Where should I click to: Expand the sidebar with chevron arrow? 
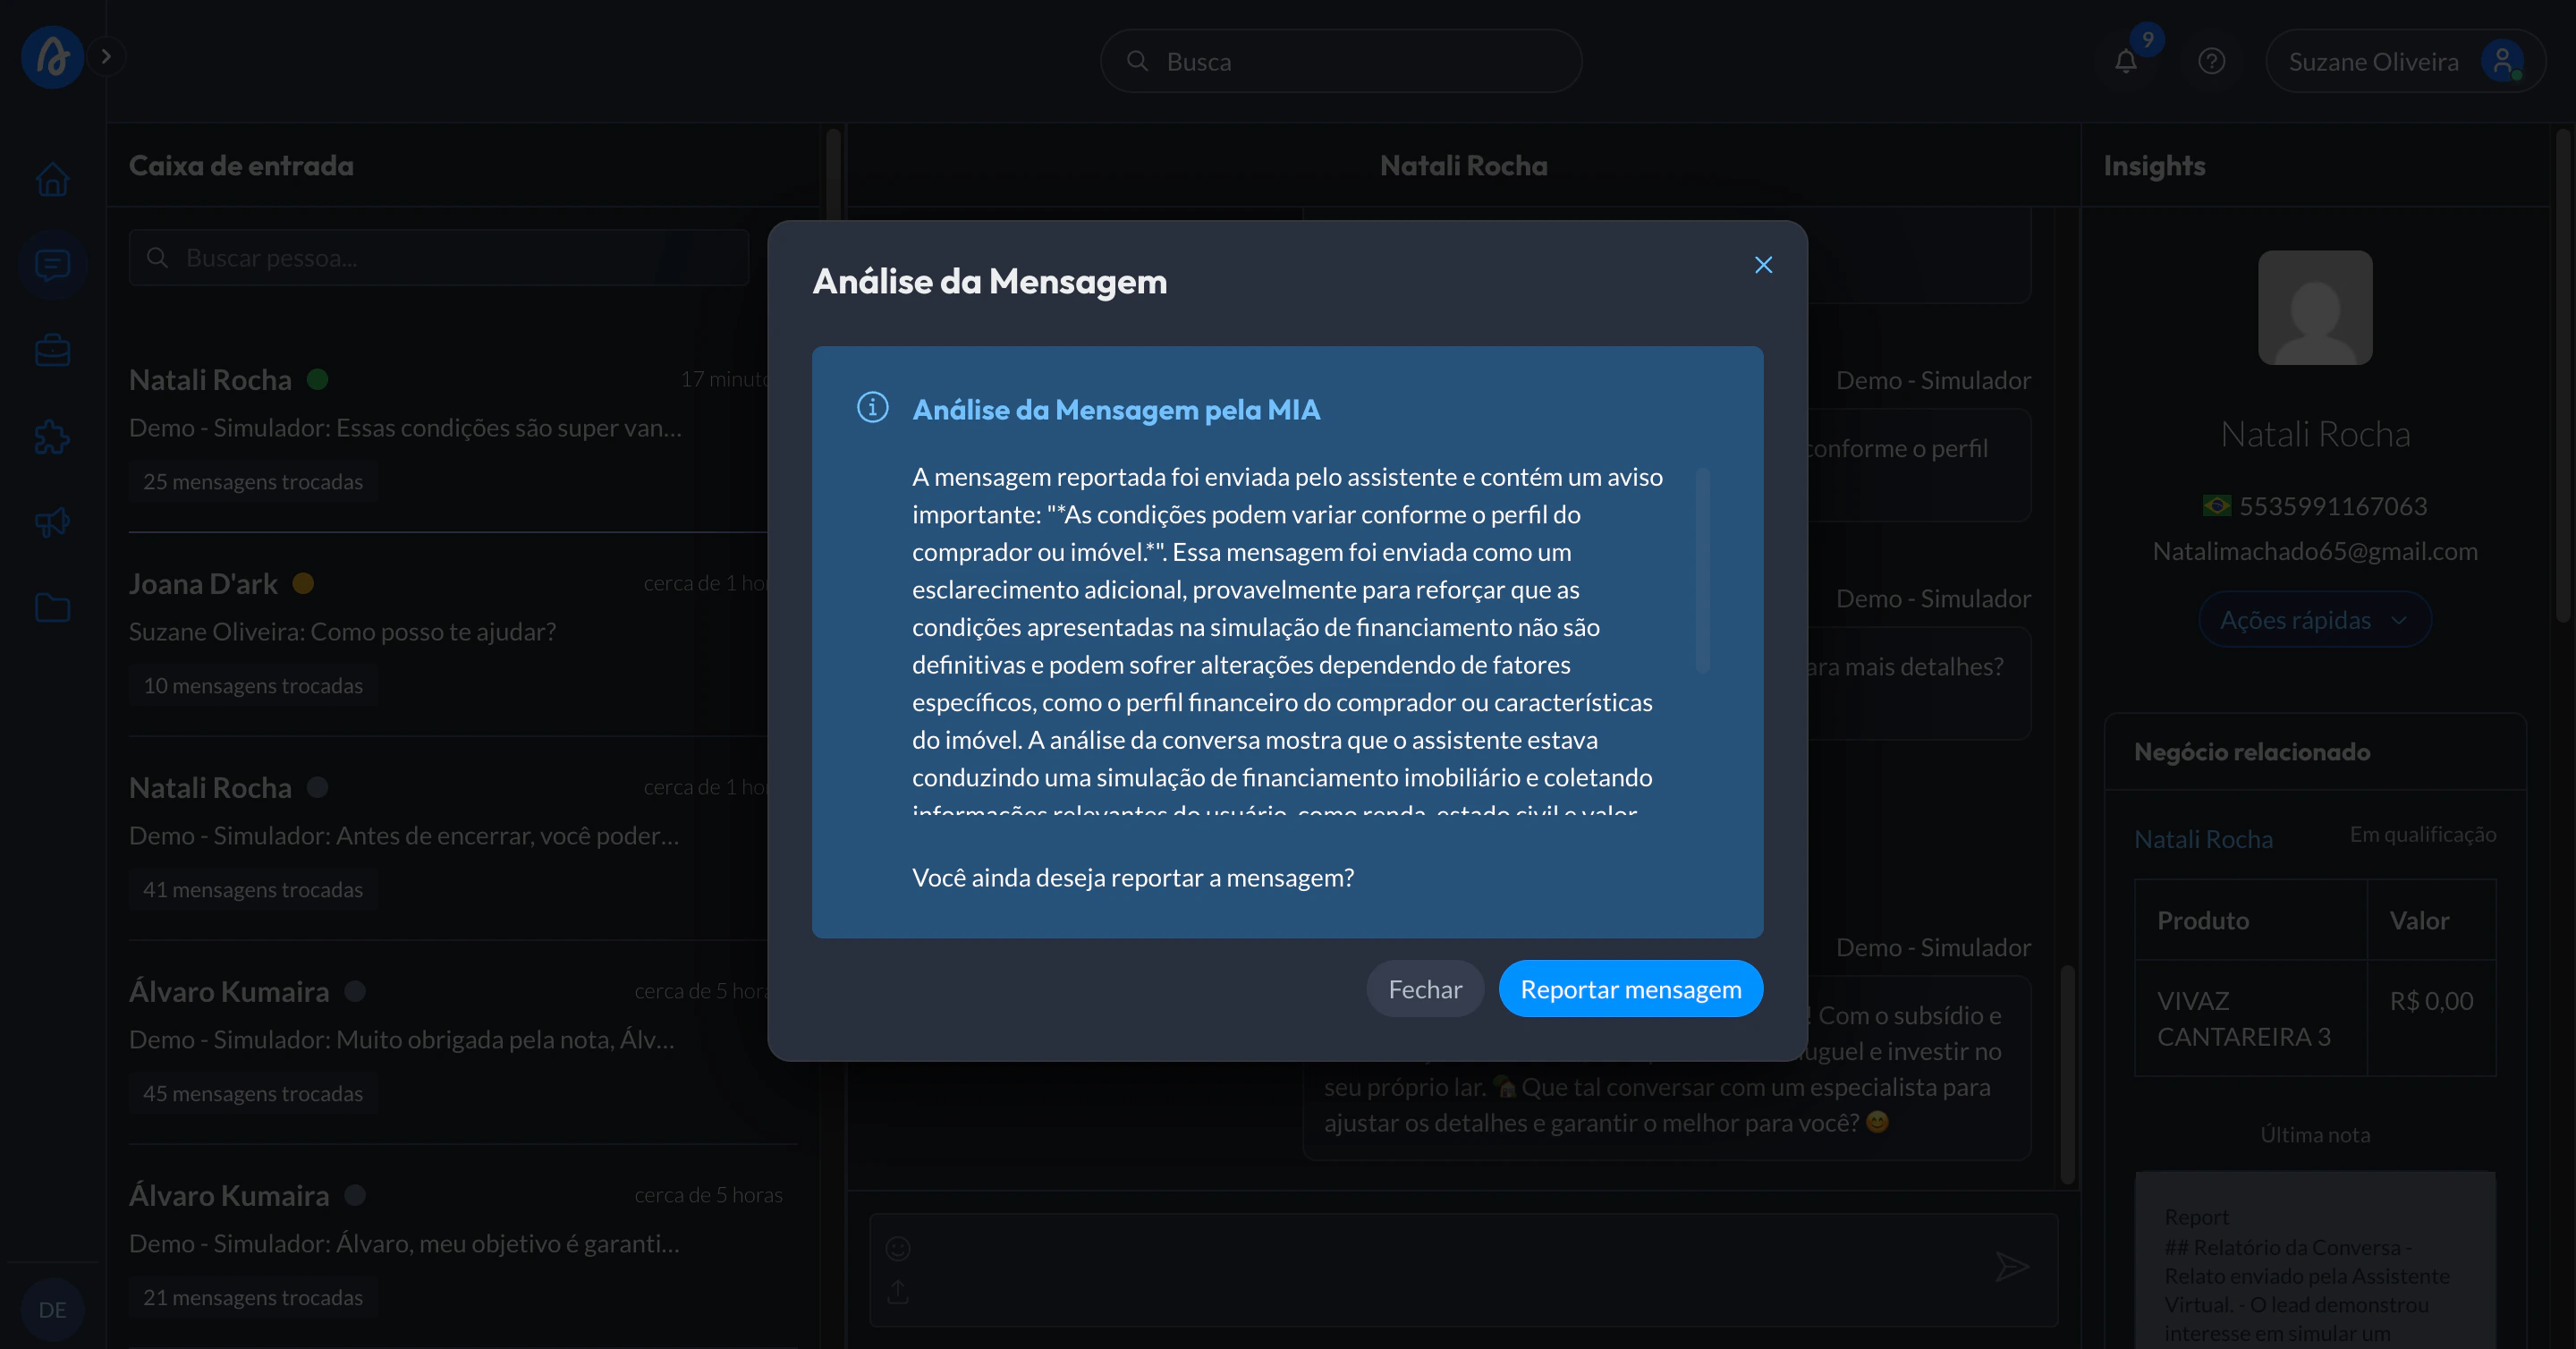coord(106,57)
